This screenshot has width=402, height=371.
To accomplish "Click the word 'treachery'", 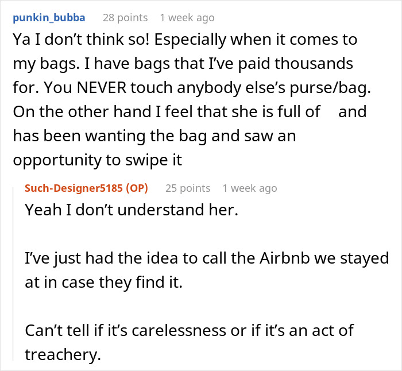I will (63, 354).
